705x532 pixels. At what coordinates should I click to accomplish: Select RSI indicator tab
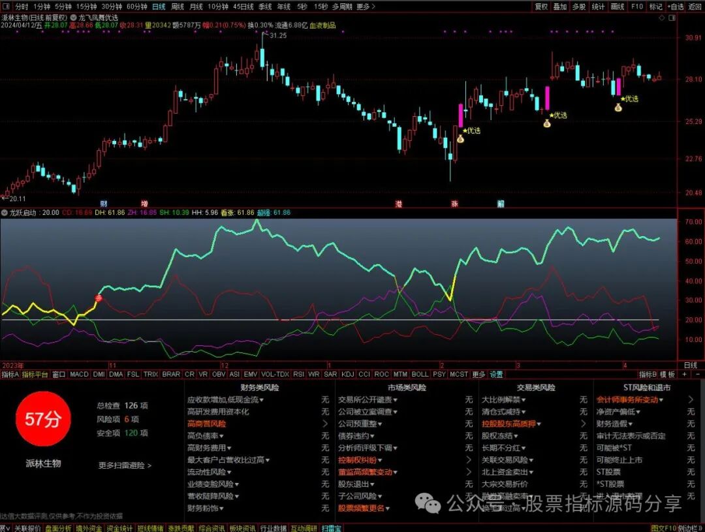pos(298,374)
